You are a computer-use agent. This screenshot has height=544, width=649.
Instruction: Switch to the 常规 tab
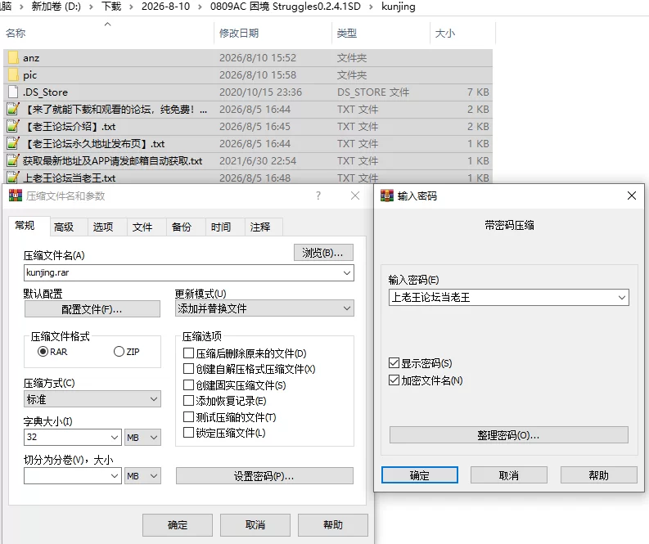tap(25, 226)
